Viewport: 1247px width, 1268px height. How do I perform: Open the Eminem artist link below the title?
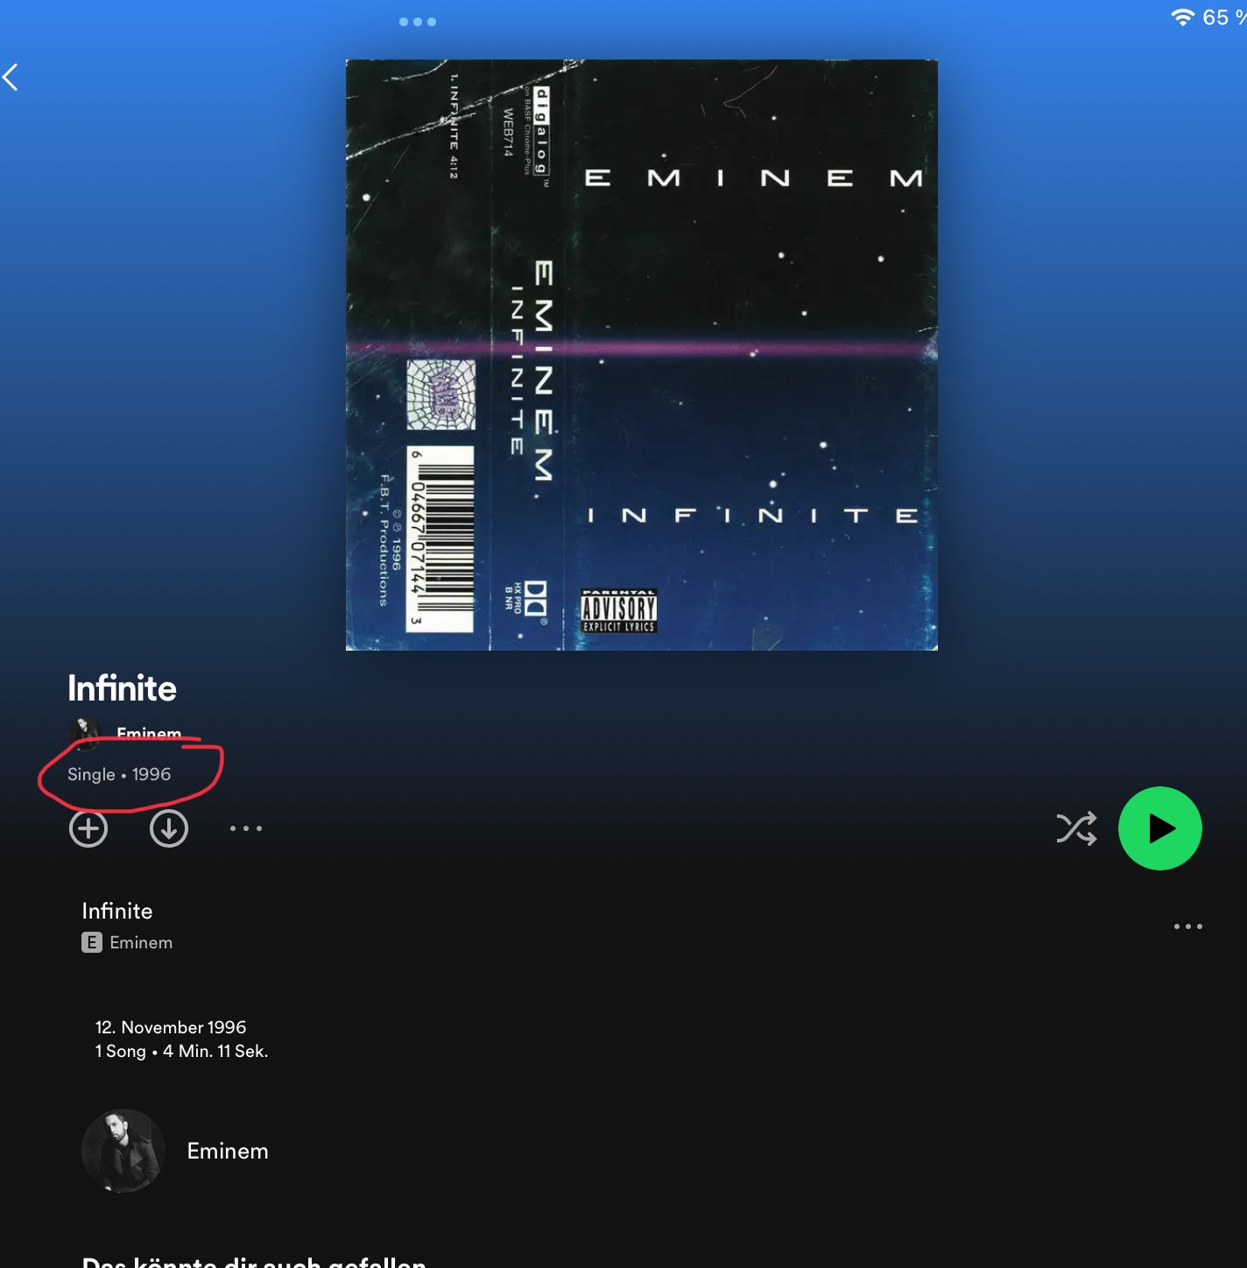[149, 733]
